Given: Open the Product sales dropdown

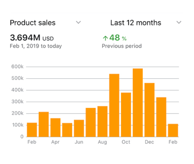Looking at the screenshot, I should tap(33, 23).
